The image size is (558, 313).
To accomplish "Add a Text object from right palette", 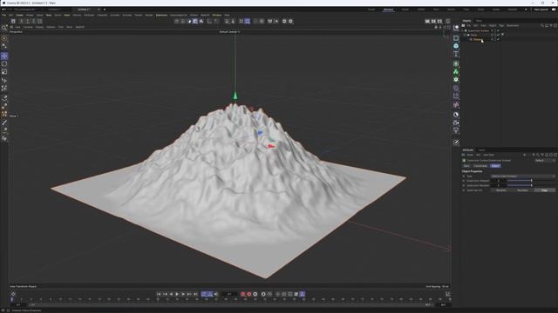I will click(456, 54).
